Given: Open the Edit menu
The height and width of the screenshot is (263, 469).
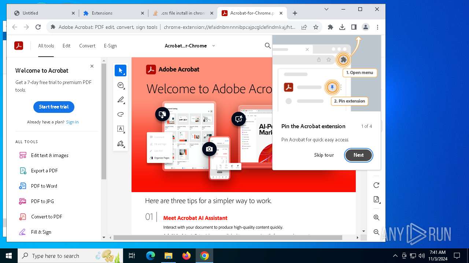Looking at the screenshot, I should tap(66, 46).
